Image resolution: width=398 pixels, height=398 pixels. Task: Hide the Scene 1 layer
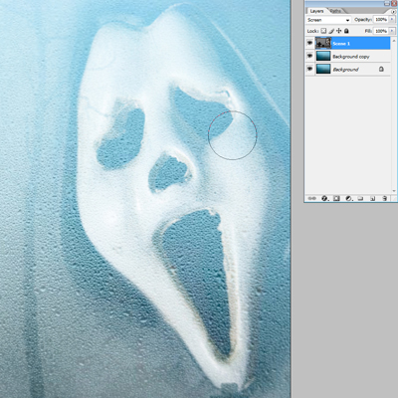[309, 43]
